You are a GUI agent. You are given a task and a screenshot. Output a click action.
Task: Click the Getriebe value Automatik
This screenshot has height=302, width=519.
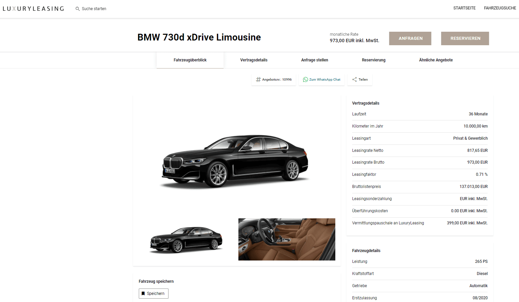click(478, 286)
